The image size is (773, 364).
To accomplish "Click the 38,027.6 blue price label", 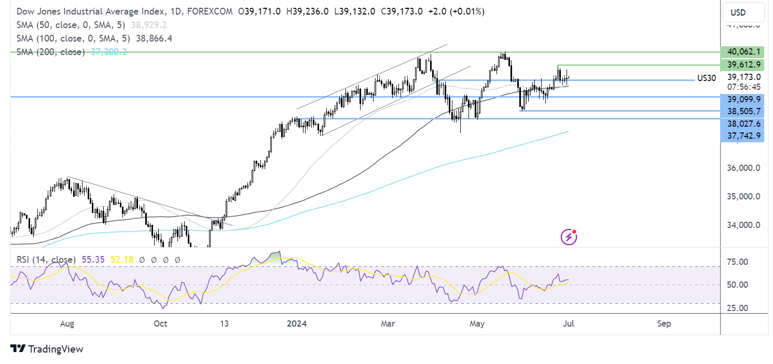I will (x=743, y=124).
